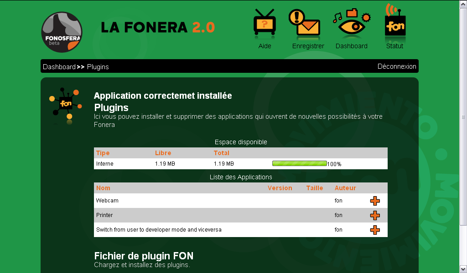Click the Webcam application name
This screenshot has height=273, width=467.
[x=107, y=201]
